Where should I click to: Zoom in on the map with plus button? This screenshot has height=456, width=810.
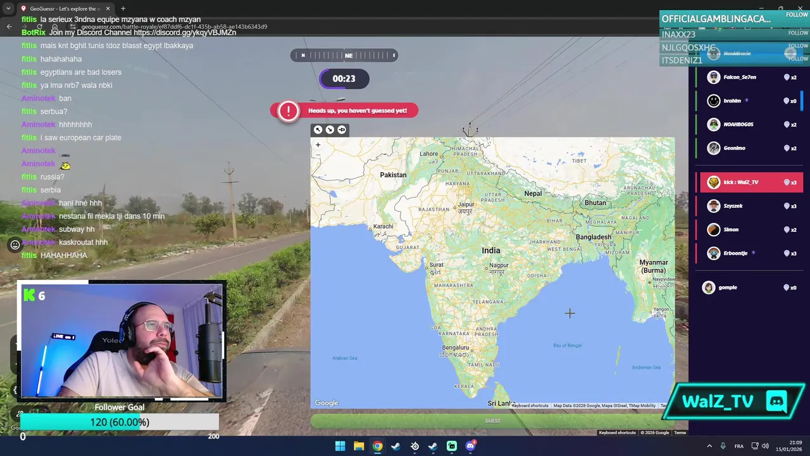318,144
